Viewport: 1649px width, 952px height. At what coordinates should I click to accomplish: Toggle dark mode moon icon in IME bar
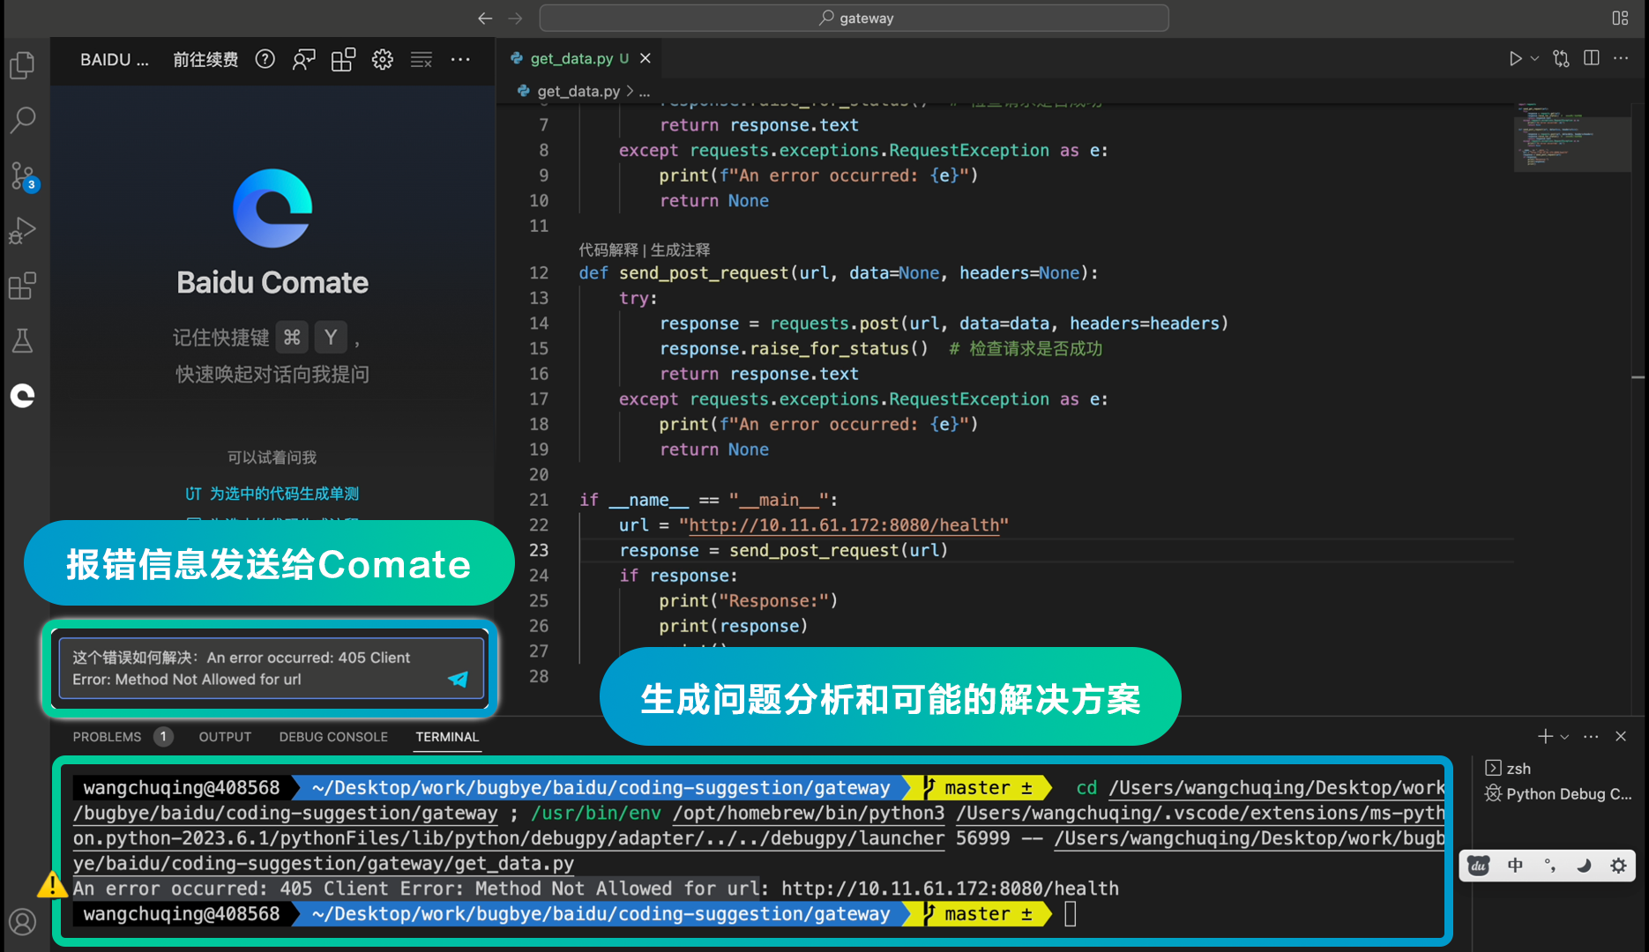[x=1585, y=866]
